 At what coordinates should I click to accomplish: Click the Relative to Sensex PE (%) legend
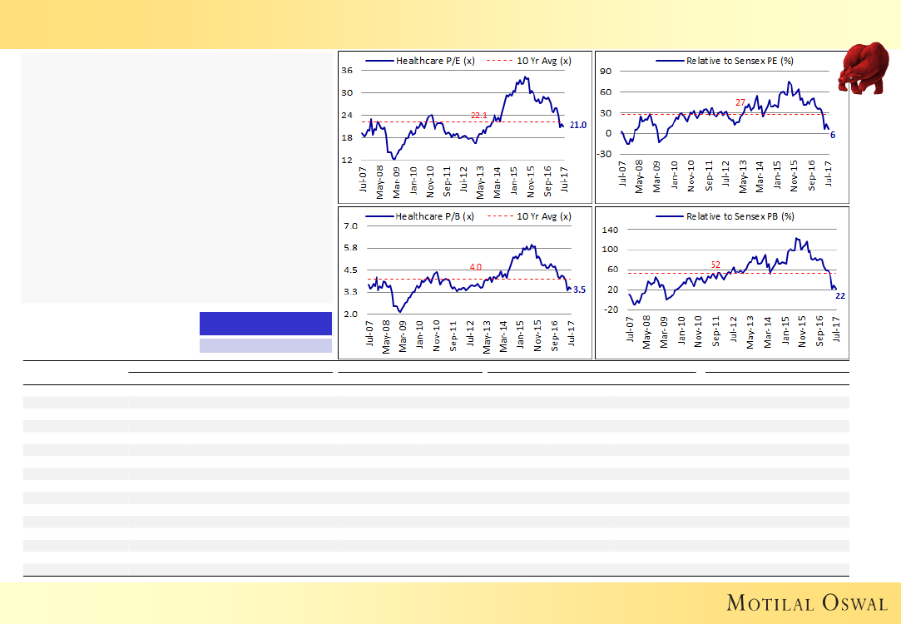(730, 60)
